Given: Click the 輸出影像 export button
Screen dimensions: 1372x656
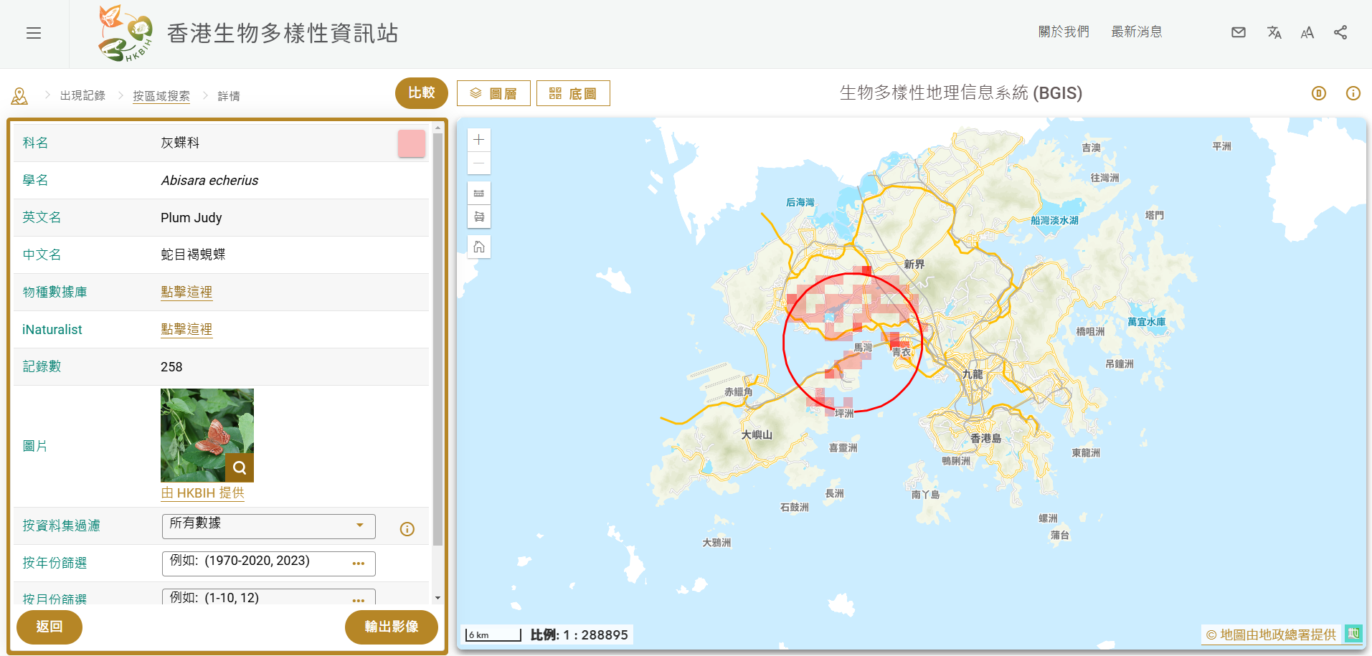Looking at the screenshot, I should [x=392, y=627].
